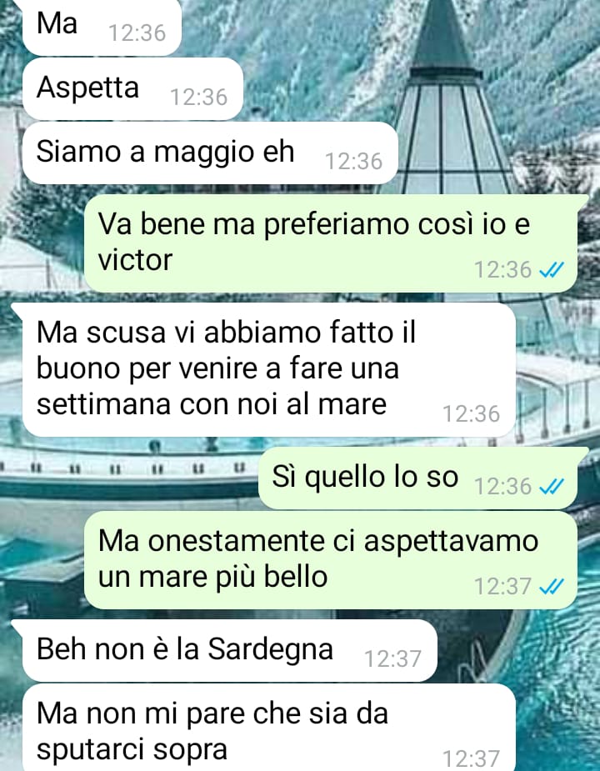Select the 'Beh non è la Sardegna' message

click(x=230, y=651)
